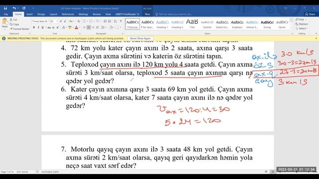Viewport: 319px width, 179px height.
Task: Click the Sort icon
Action: point(115,21)
